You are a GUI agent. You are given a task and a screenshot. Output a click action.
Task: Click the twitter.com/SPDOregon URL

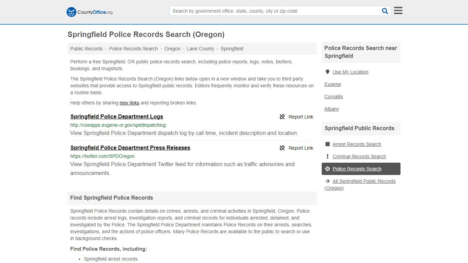point(102,156)
